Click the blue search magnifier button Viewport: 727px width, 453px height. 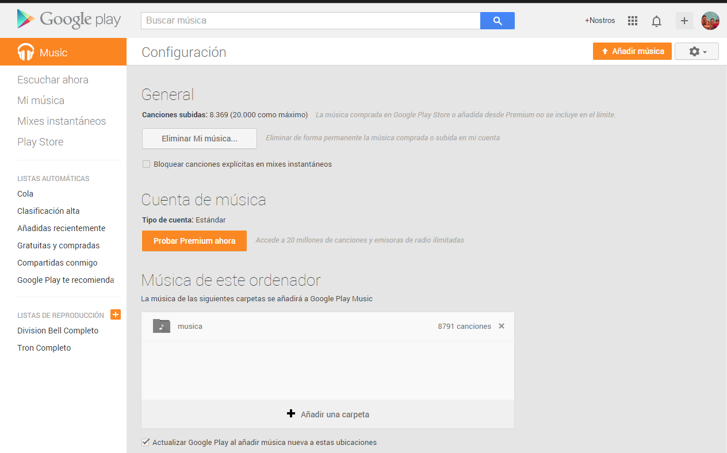[x=498, y=21]
